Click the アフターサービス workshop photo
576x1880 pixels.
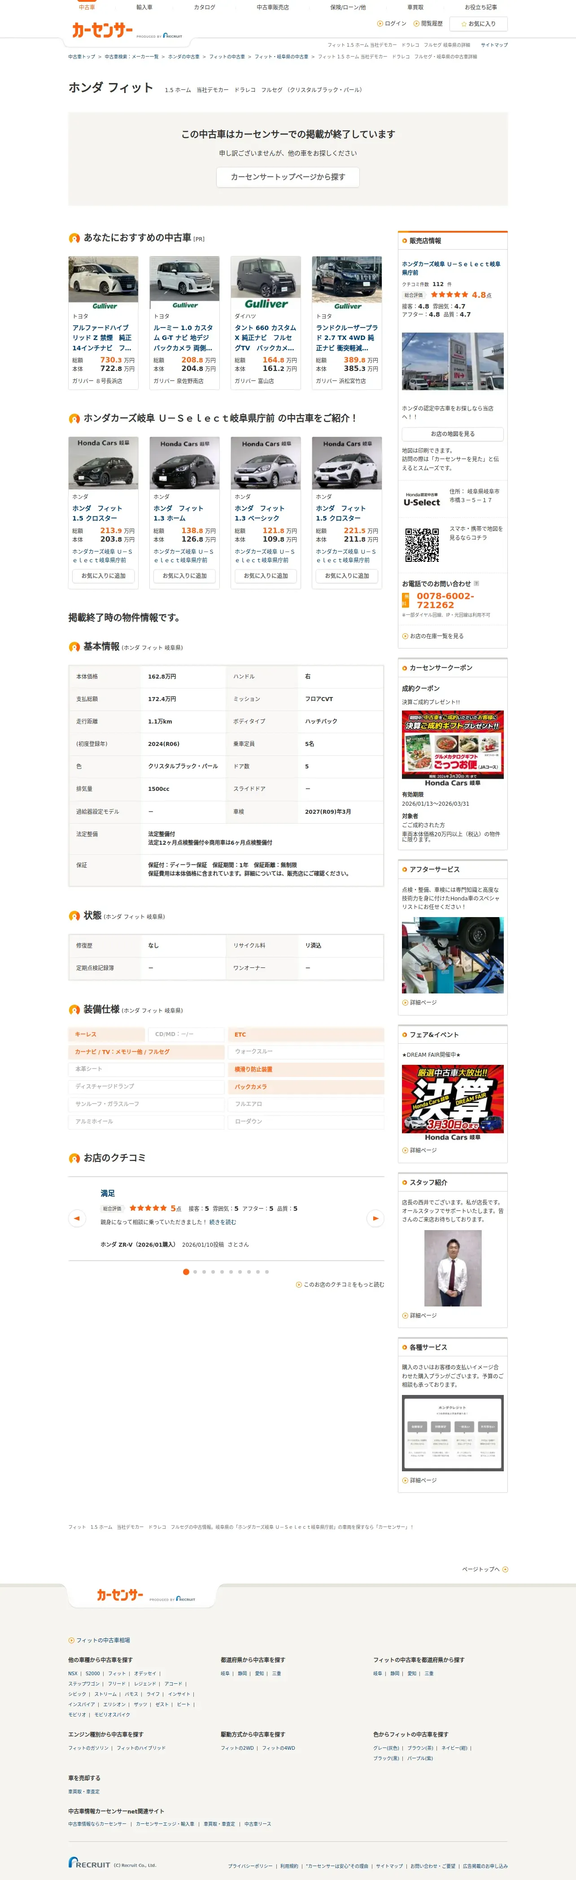(x=452, y=955)
